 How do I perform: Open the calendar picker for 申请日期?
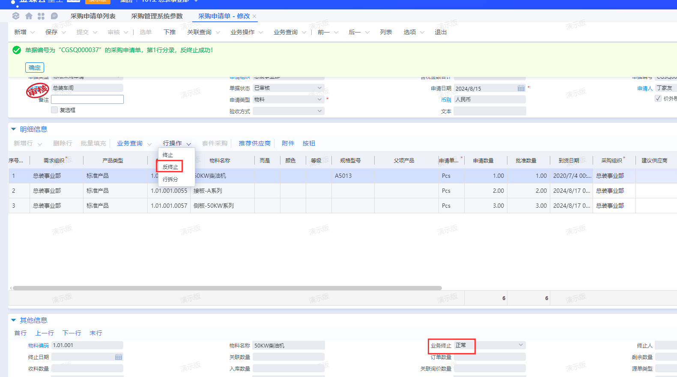pyautogui.click(x=521, y=88)
